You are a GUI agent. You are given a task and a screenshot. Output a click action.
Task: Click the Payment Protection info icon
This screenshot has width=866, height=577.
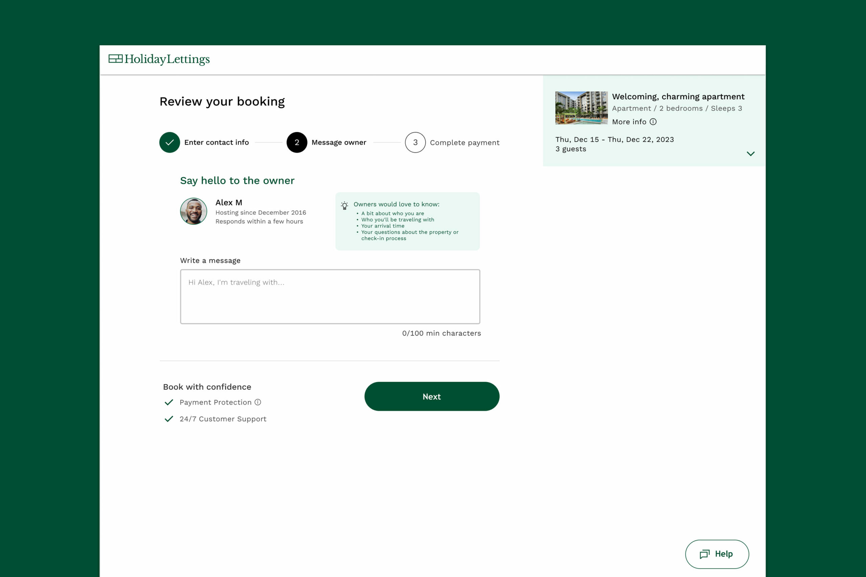pos(258,402)
